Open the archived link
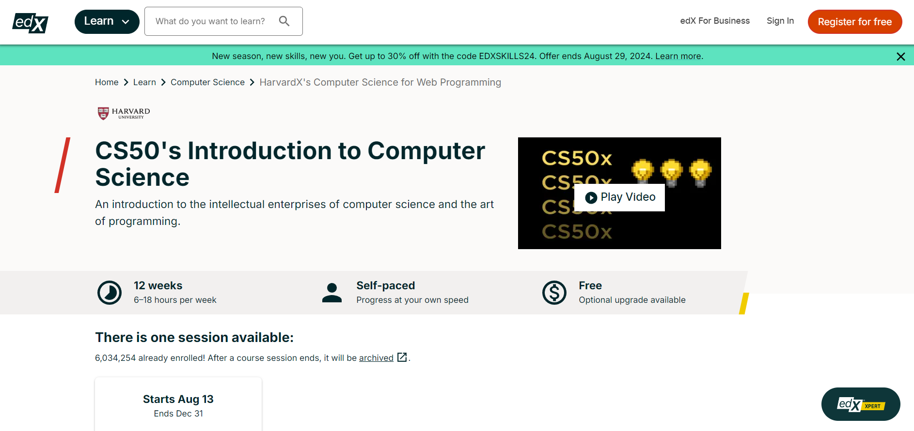914x431 pixels. [x=376, y=358]
